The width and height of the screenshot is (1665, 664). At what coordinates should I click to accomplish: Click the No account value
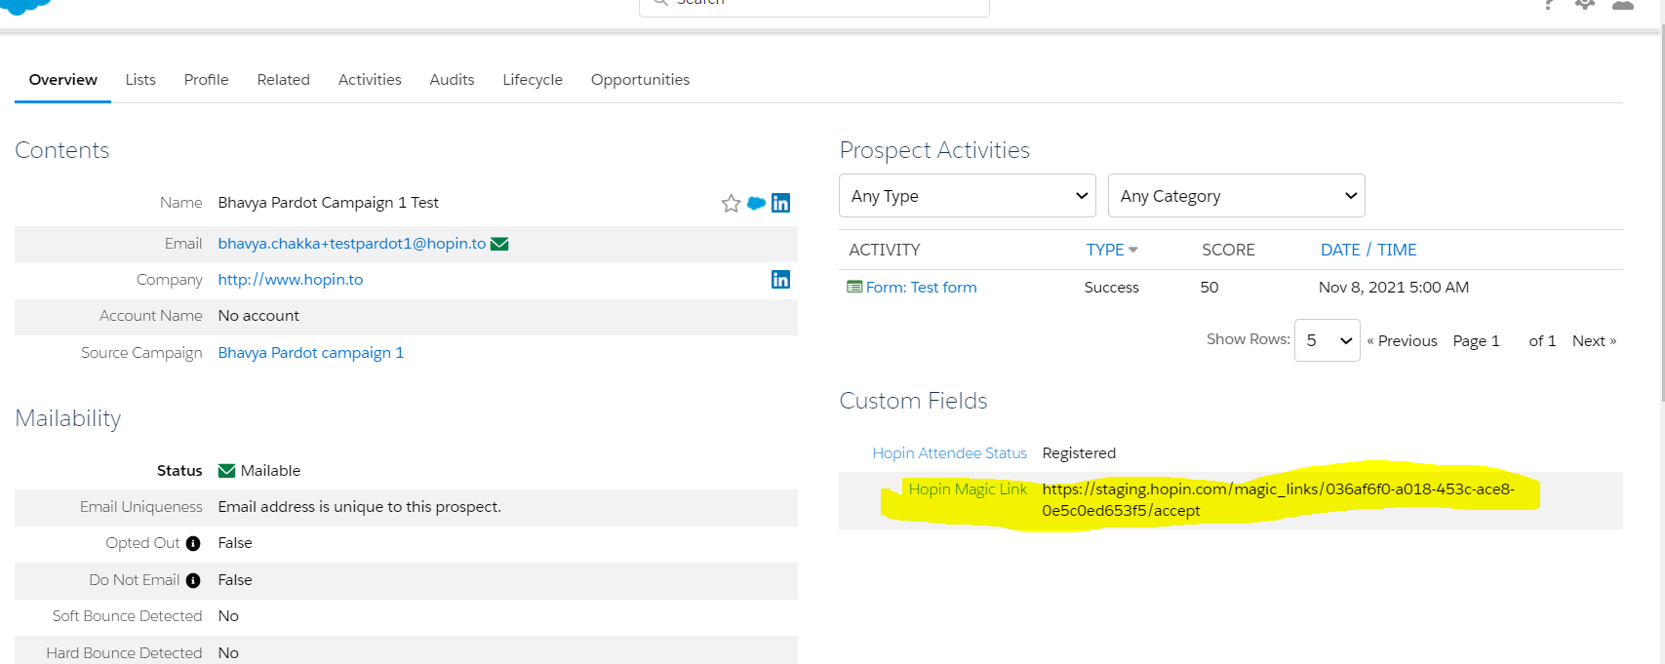point(258,316)
